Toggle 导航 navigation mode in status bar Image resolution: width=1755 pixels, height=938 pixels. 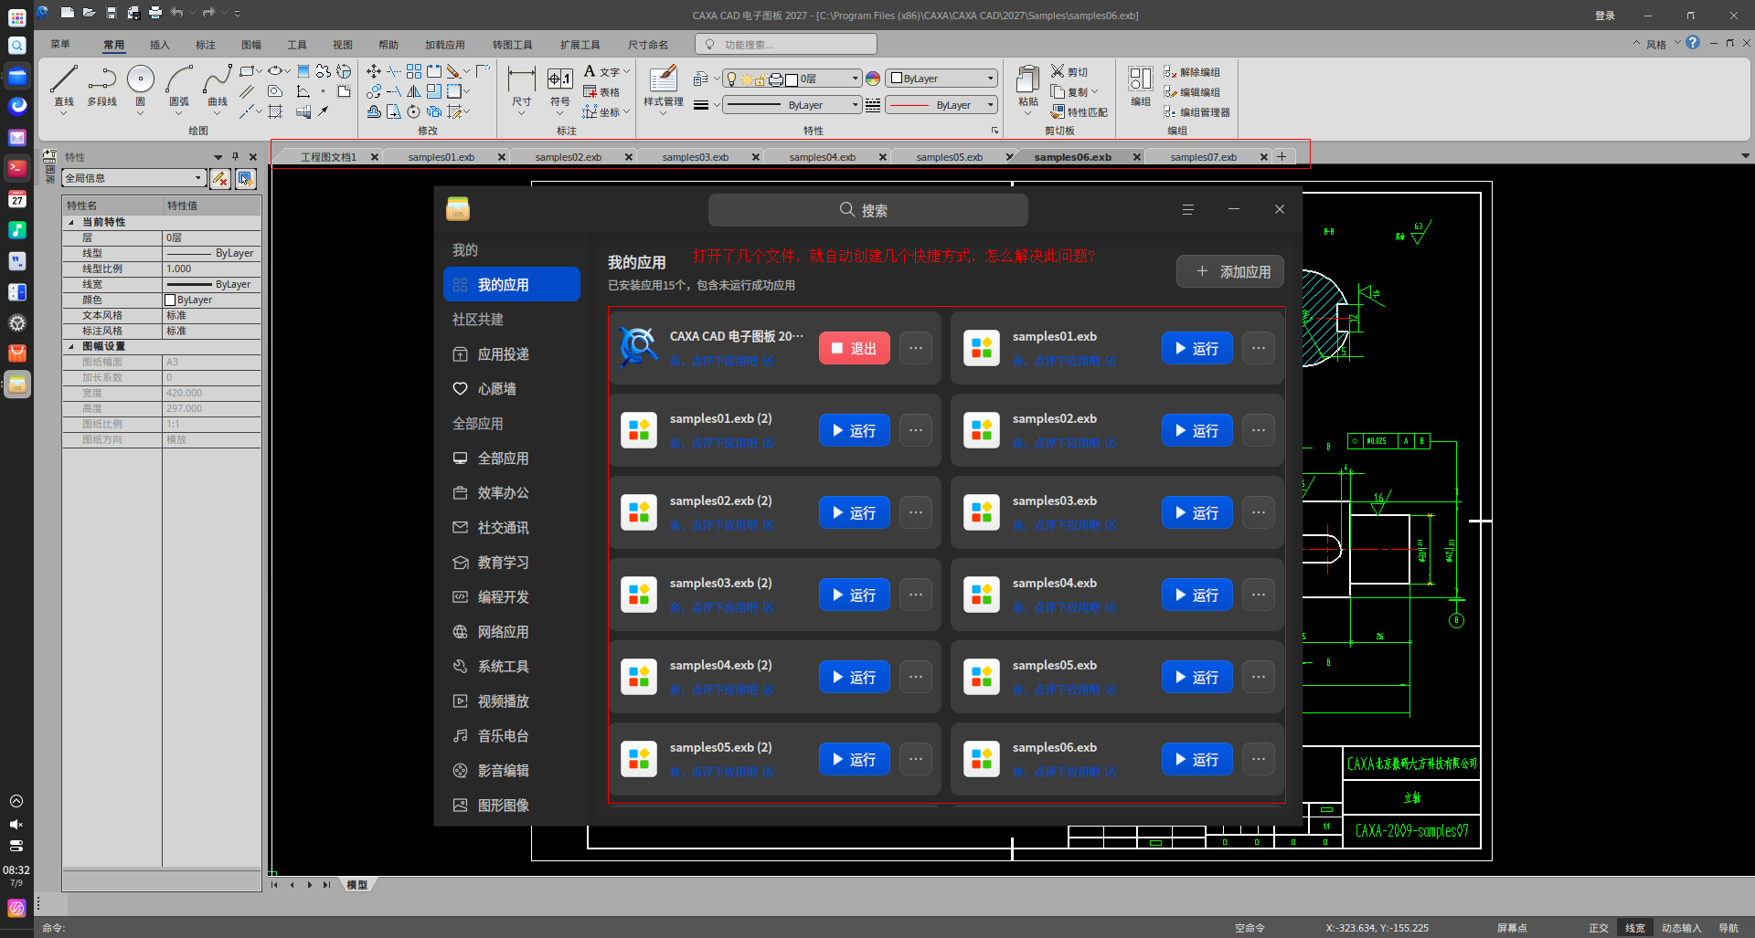coord(1728,928)
